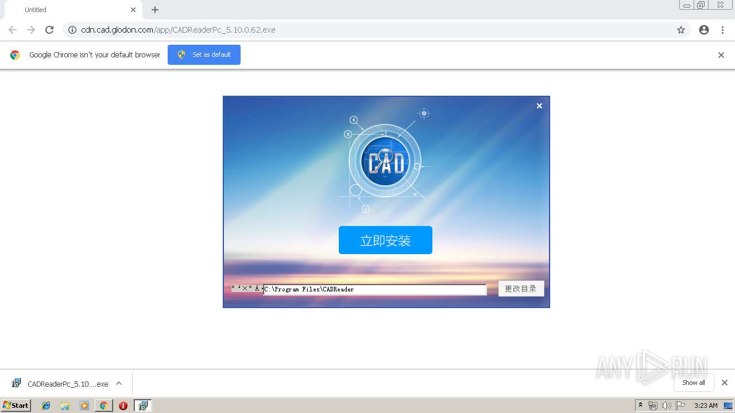
Task: Open the Chrome three-dot menu
Action: click(722, 30)
